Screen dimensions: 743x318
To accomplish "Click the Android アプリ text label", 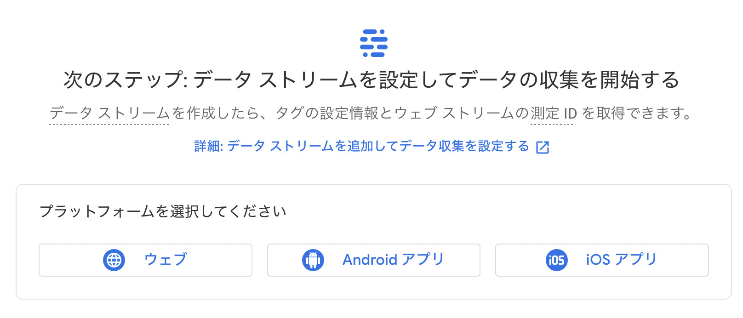I will pyautogui.click(x=394, y=260).
